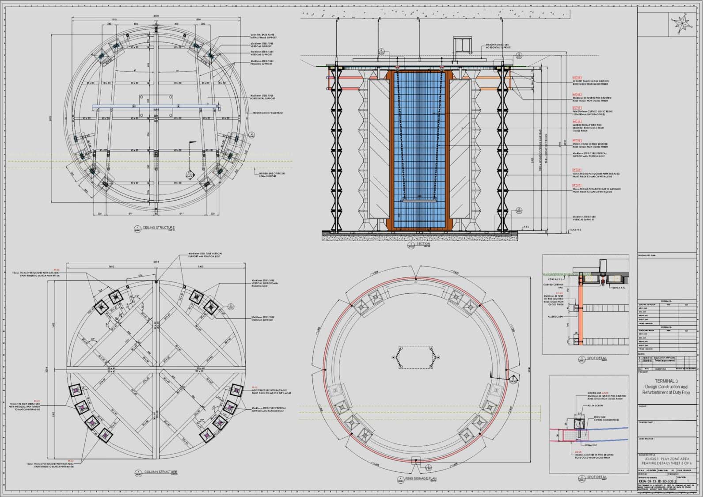
Task: Click the RING SIGNAGE PLAN view title
Action: coord(421,478)
